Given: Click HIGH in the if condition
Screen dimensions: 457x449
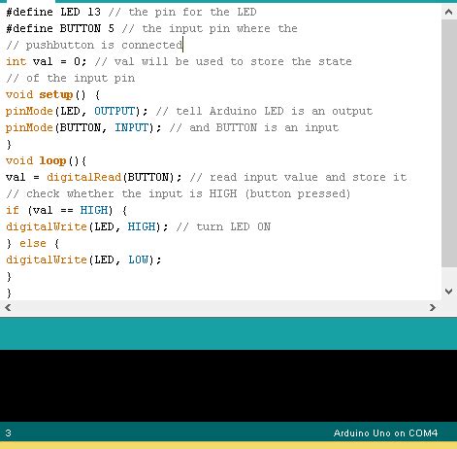Looking at the screenshot, I should click(x=94, y=210).
